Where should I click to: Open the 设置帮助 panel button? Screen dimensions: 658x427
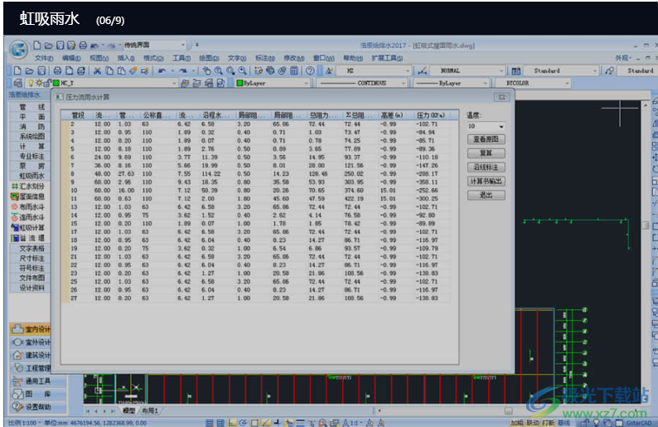coord(38,407)
